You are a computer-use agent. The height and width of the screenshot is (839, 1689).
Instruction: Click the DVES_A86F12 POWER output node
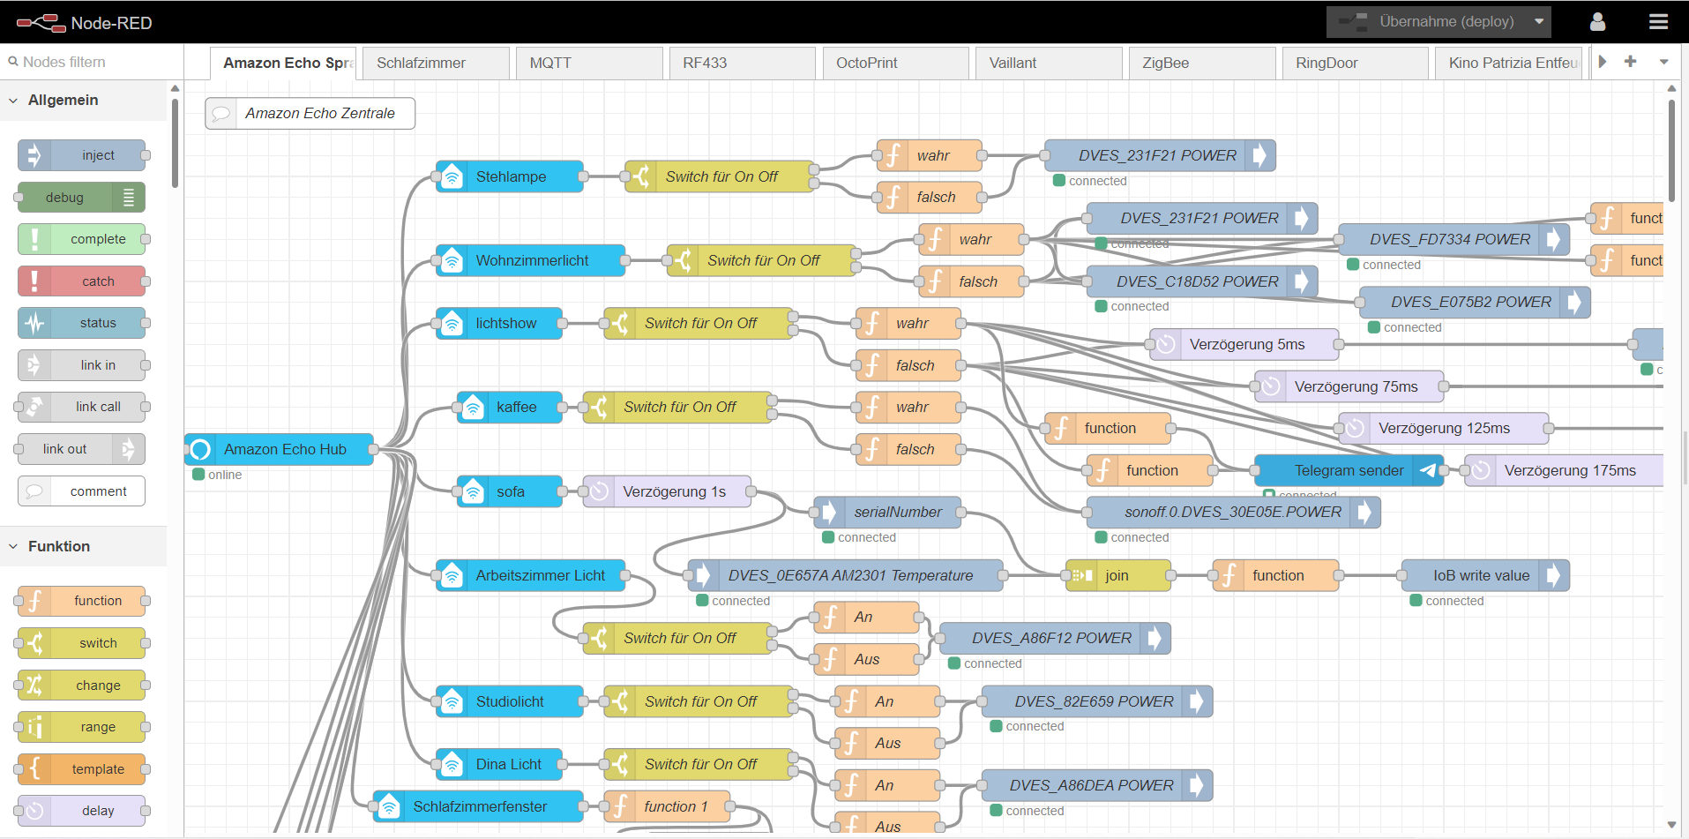(x=1055, y=638)
